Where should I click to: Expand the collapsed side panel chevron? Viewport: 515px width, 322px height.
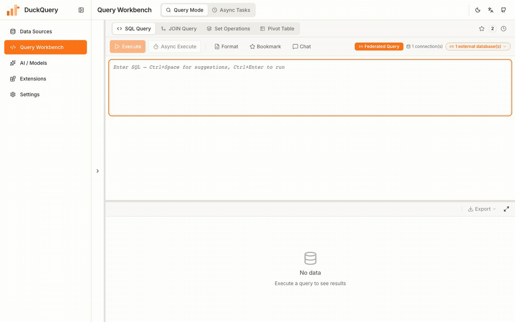[x=97, y=171]
